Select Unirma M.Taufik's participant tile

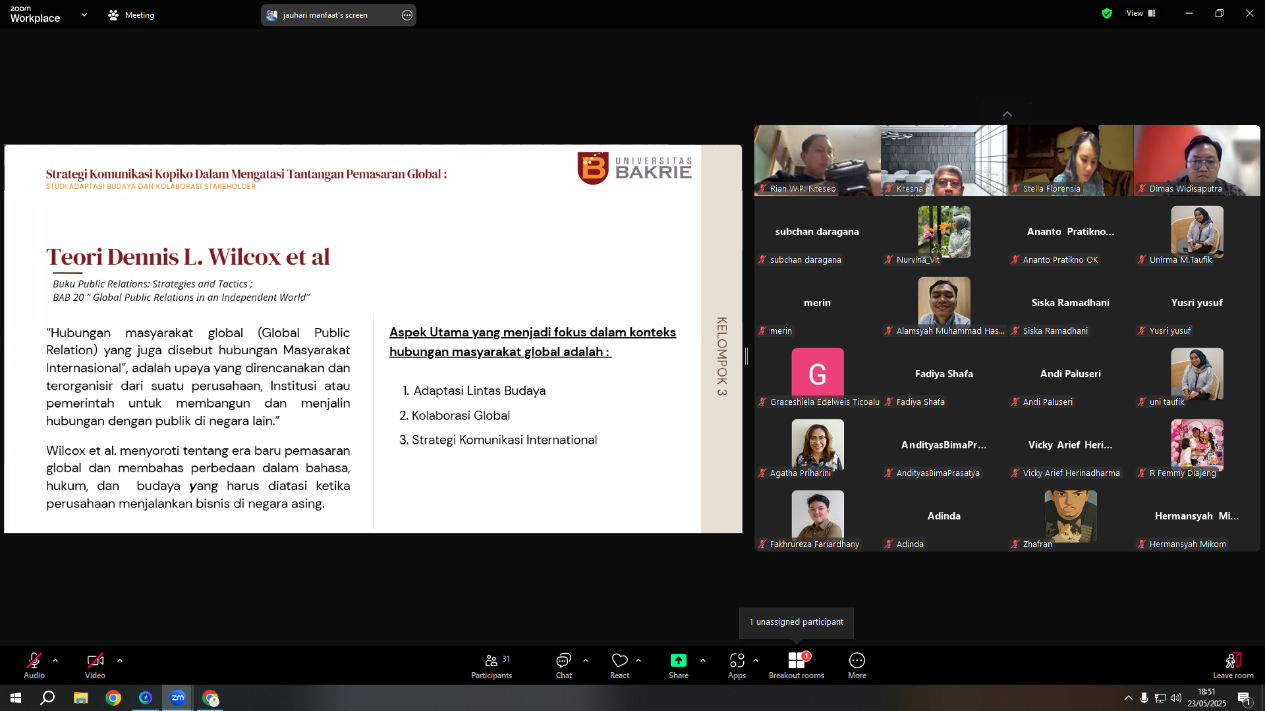point(1196,232)
